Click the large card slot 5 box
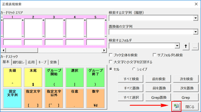The height and width of the screenshot is (112, 201). click(x=95, y=28)
